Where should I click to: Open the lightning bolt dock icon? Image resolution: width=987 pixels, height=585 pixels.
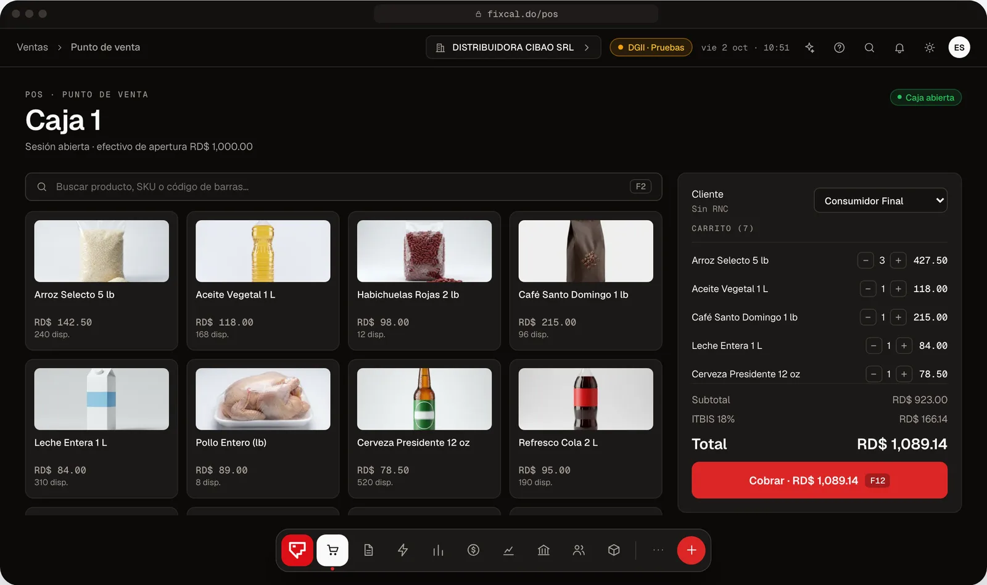403,550
